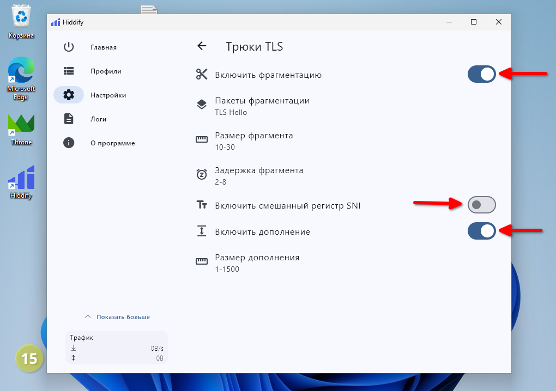The height and width of the screenshot is (391, 556).
Task: Click the layers icon for Пакеты фрагментации
Action: tap(201, 105)
